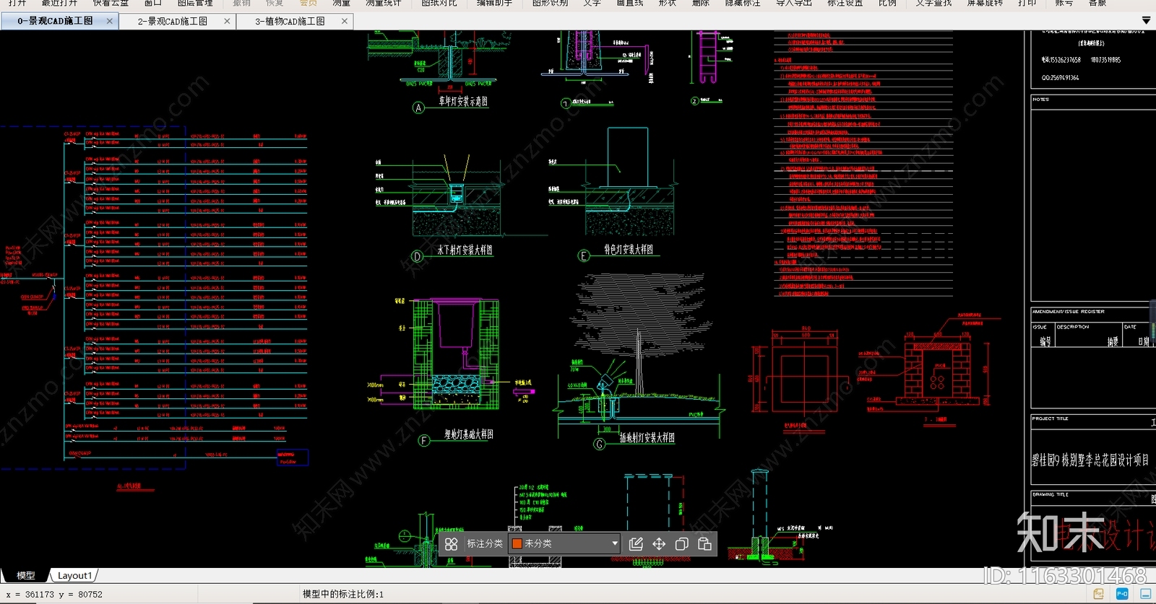Click the 快看云盘 toolbar button

[x=111, y=3]
